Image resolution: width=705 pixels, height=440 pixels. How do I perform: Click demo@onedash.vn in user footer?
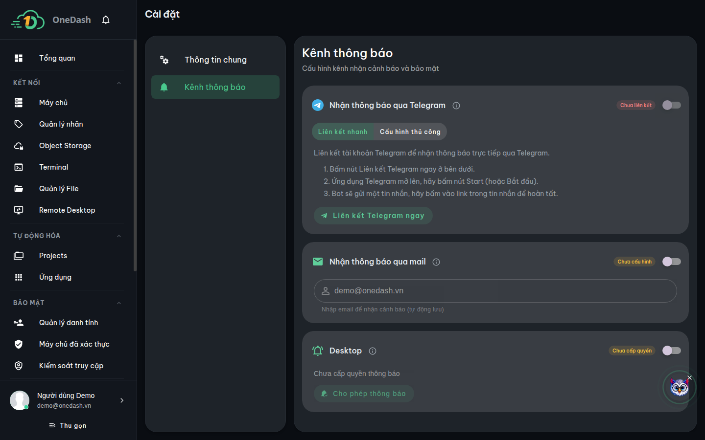(64, 406)
